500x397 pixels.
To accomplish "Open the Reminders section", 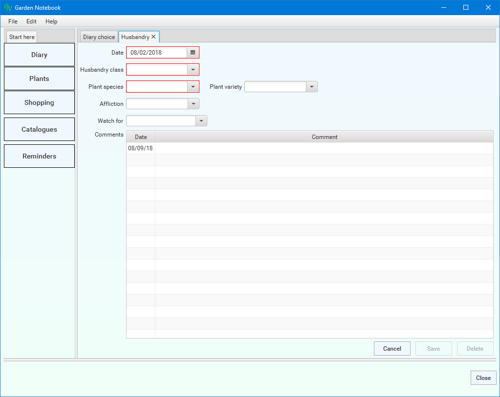I will pos(39,156).
